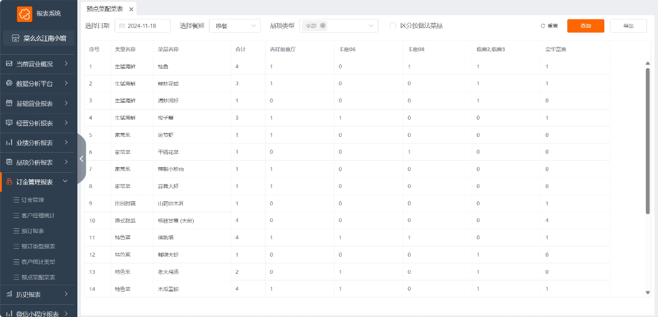Click the 当前营业概况 chart icon

click(9, 64)
